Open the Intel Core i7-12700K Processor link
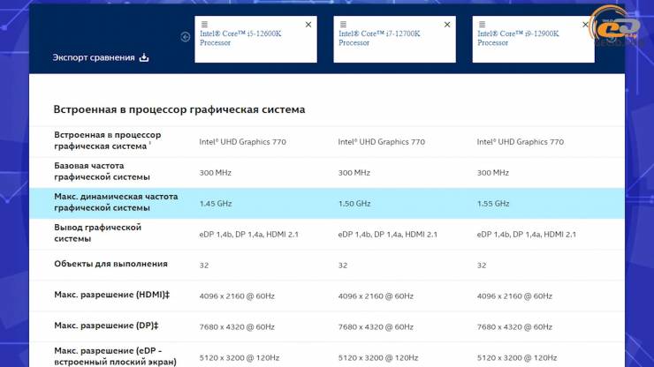Image resolution: width=654 pixels, height=367 pixels. 379,38
